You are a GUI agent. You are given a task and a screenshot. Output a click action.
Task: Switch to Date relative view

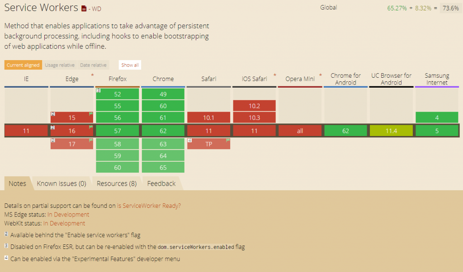pos(93,65)
